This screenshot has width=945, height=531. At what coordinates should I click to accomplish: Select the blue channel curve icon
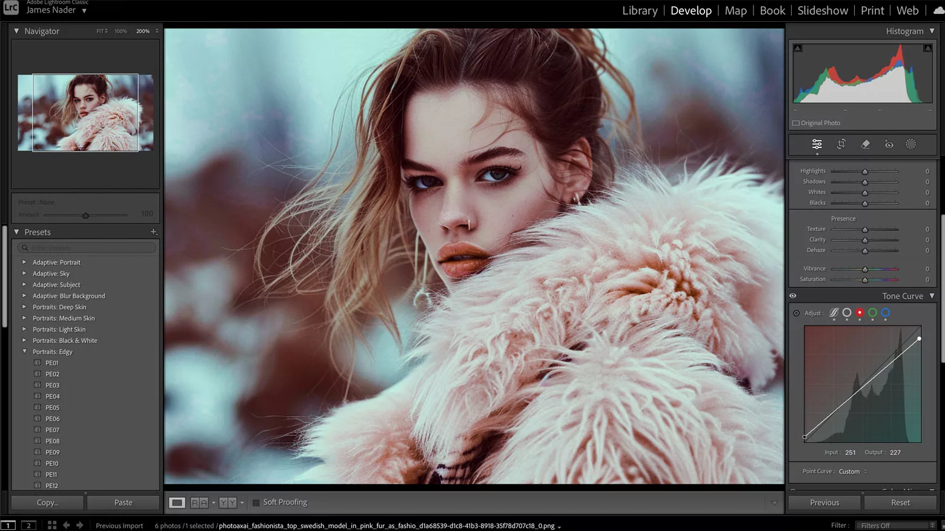(x=885, y=313)
